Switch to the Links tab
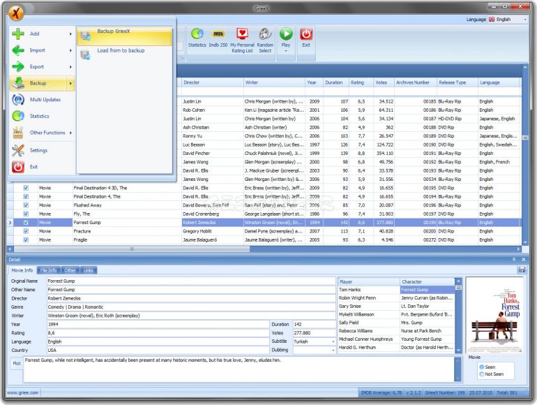537x405 pixels. (x=89, y=270)
